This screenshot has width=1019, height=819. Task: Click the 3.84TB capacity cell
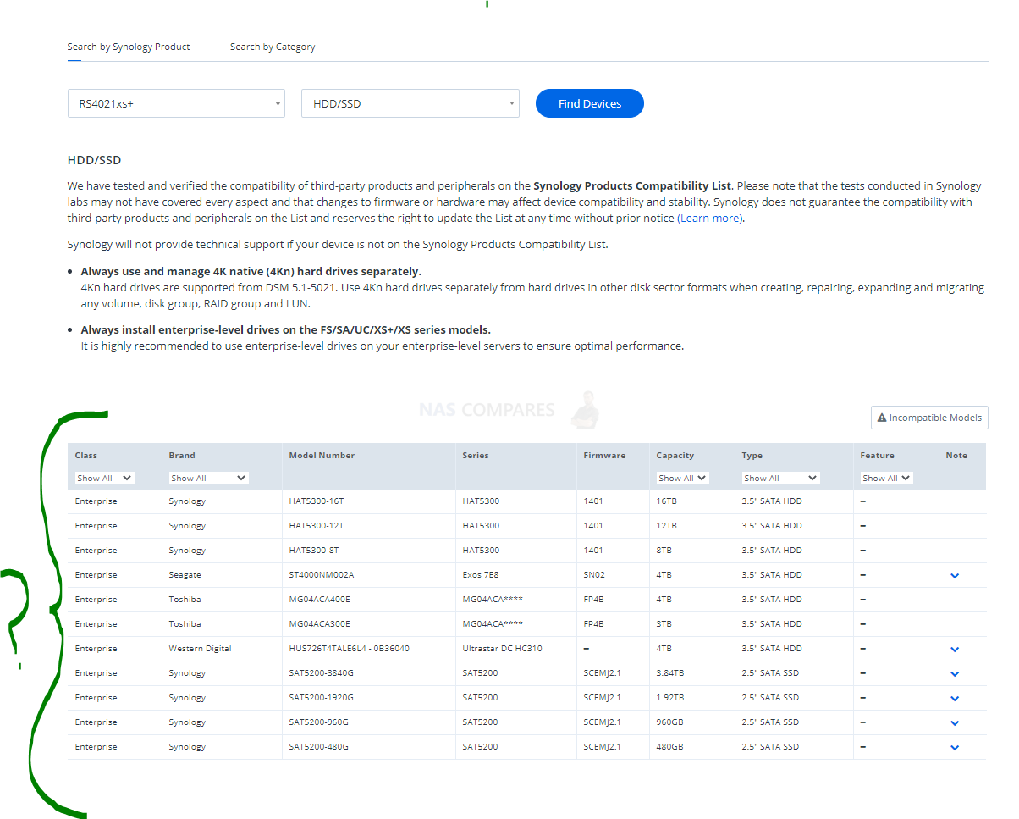pyautogui.click(x=671, y=673)
